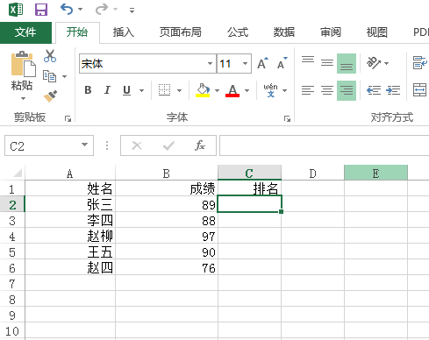Click the 排名 header cell

(249, 188)
